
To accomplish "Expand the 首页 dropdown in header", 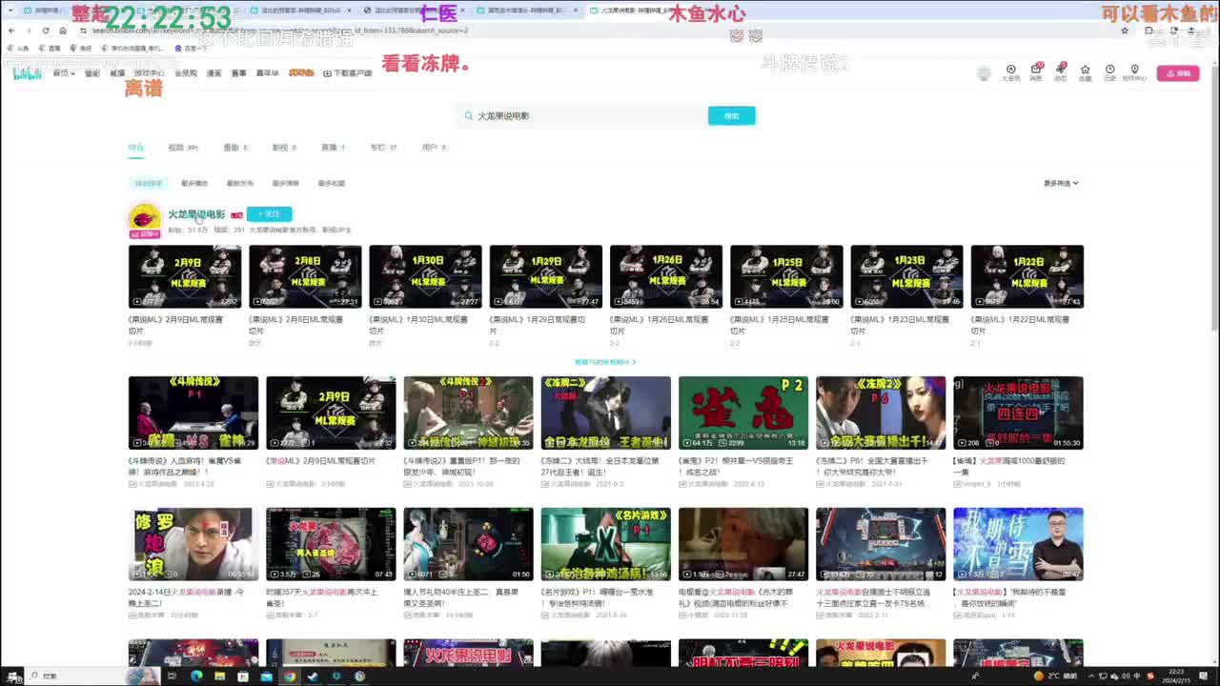I will (x=64, y=73).
